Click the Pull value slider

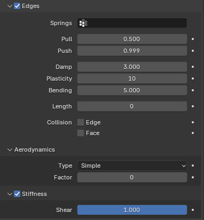[132, 39]
